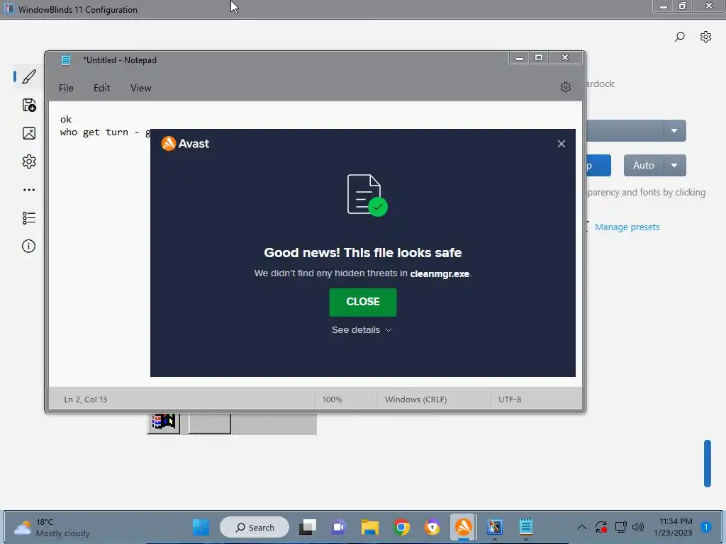Open the wide combo box dropdown arrow in WindowBlinds
Screen dimensions: 726x544
[675, 131]
